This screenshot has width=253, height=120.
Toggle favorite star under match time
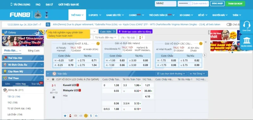(54, 97)
